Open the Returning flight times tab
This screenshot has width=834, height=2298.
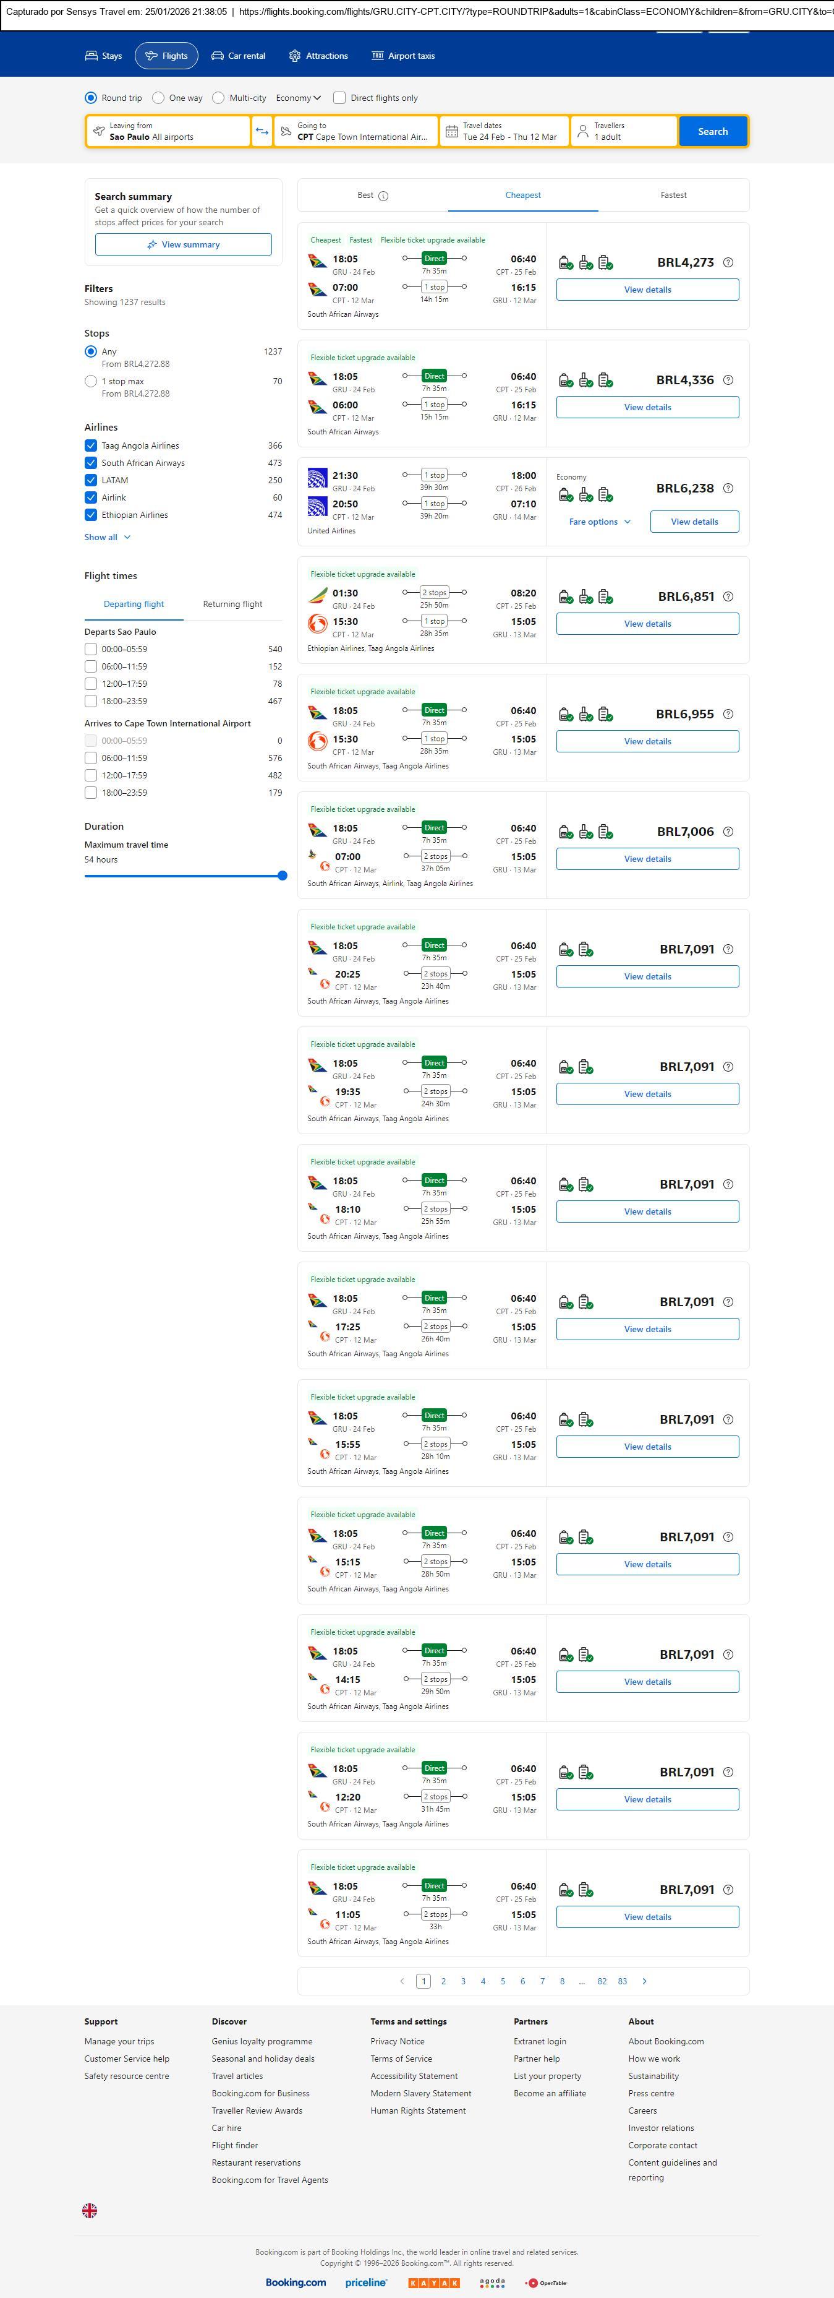point(232,604)
